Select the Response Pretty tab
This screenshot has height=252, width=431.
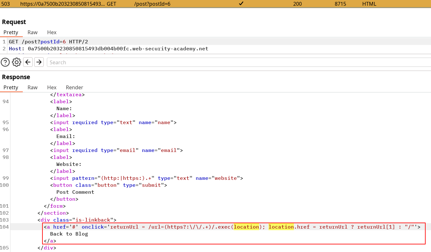11,87
